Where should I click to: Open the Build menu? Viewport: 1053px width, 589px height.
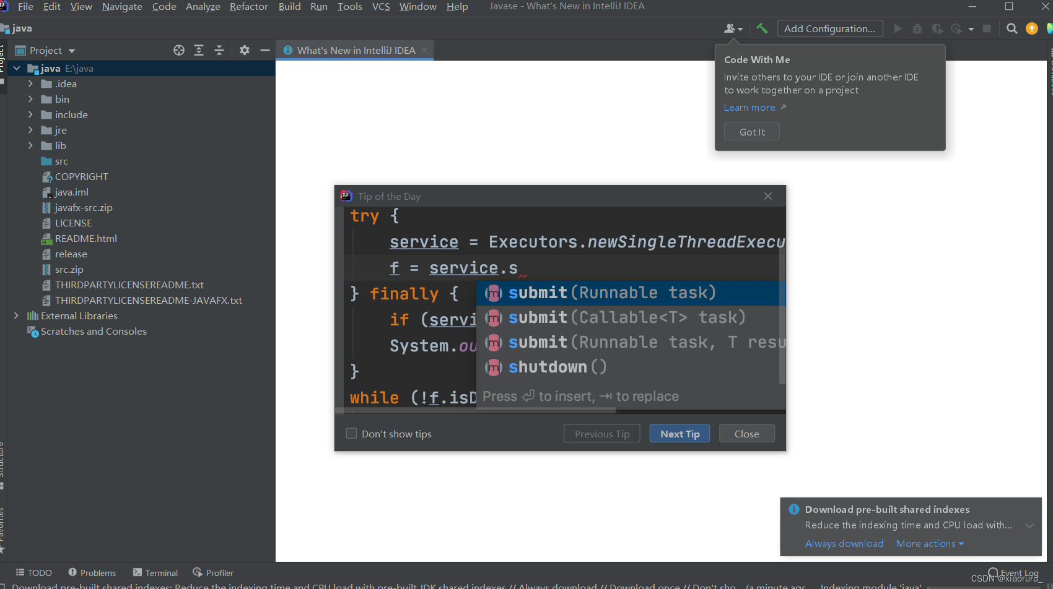pos(289,6)
